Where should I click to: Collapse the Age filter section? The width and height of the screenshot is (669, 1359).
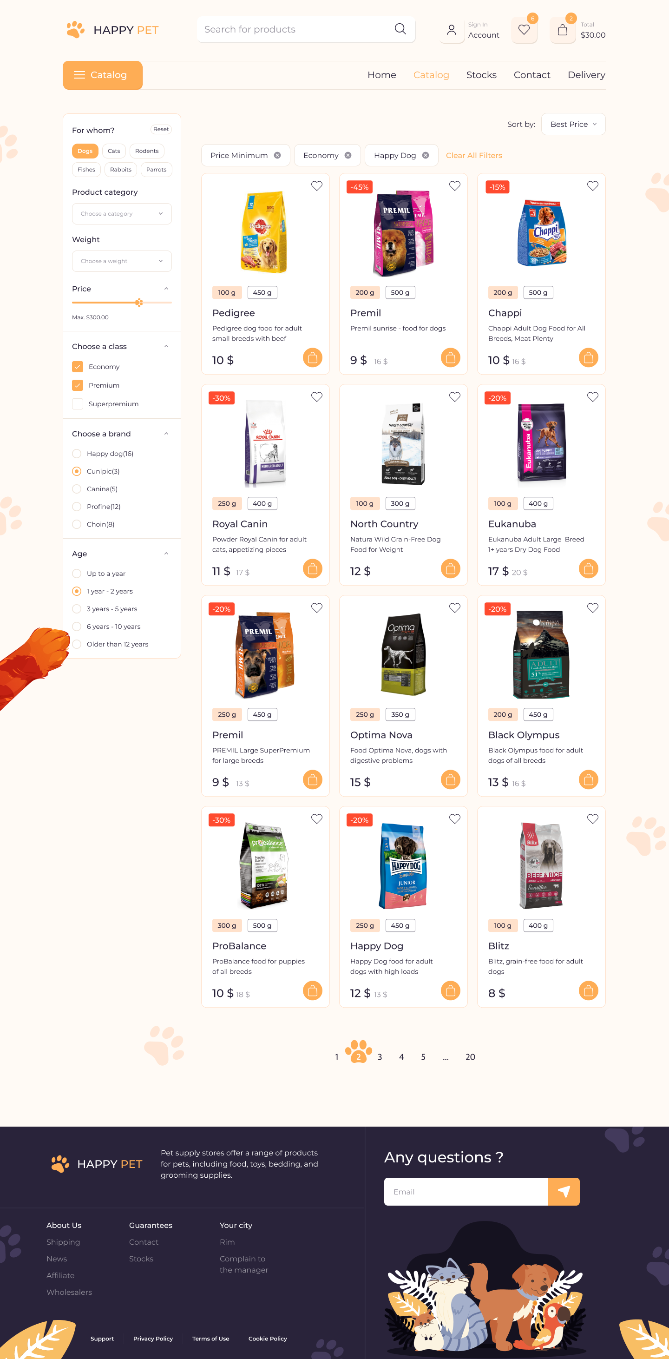pyautogui.click(x=166, y=554)
